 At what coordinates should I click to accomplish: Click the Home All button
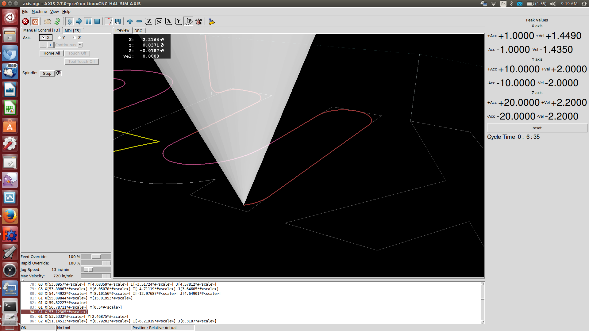point(52,53)
